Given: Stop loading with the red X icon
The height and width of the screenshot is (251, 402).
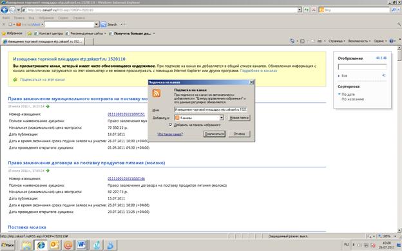Looking at the screenshot, I should click(x=314, y=10).
